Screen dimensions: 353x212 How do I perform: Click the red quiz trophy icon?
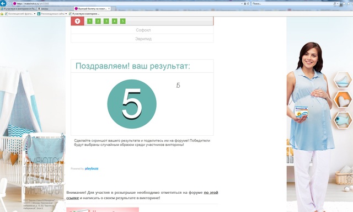pos(77,21)
